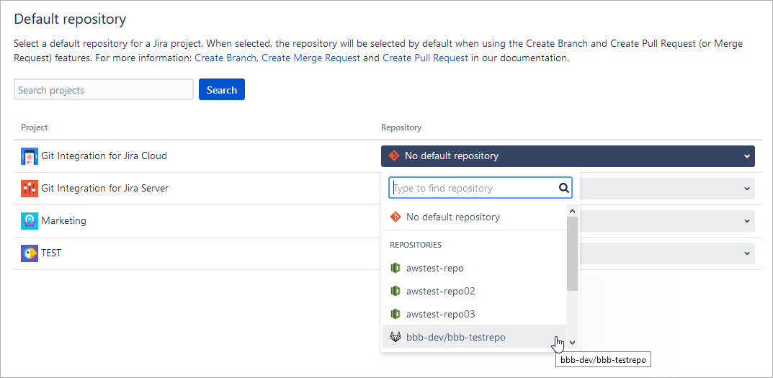Click the Search projects input field
This screenshot has width=773, height=378.
pyautogui.click(x=104, y=90)
